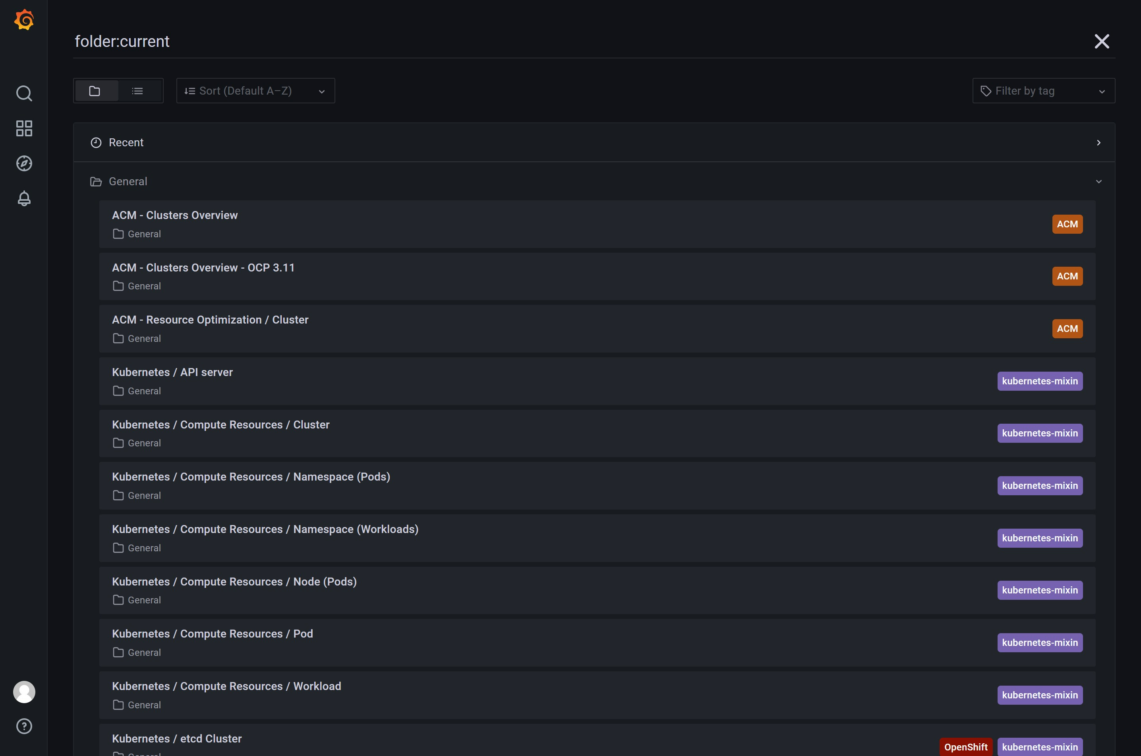Viewport: 1141px width, 756px height.
Task: Open the Alerting bell icon
Action: click(23, 199)
